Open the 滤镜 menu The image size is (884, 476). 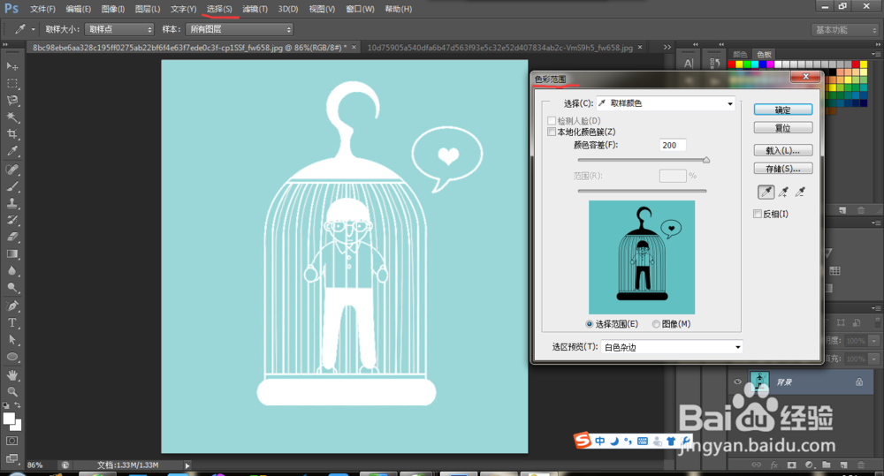(x=255, y=9)
